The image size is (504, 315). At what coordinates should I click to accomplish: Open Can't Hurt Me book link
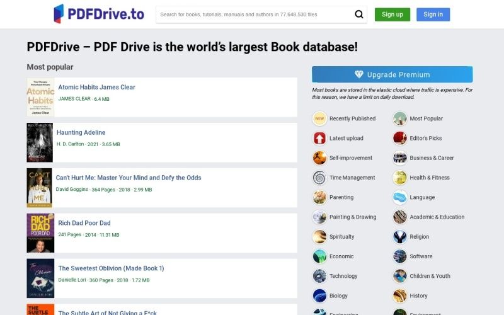click(129, 178)
